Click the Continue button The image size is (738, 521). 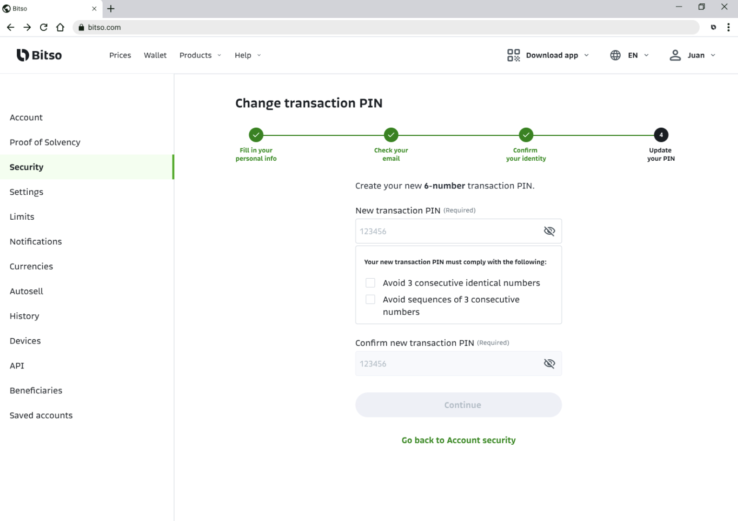(459, 405)
